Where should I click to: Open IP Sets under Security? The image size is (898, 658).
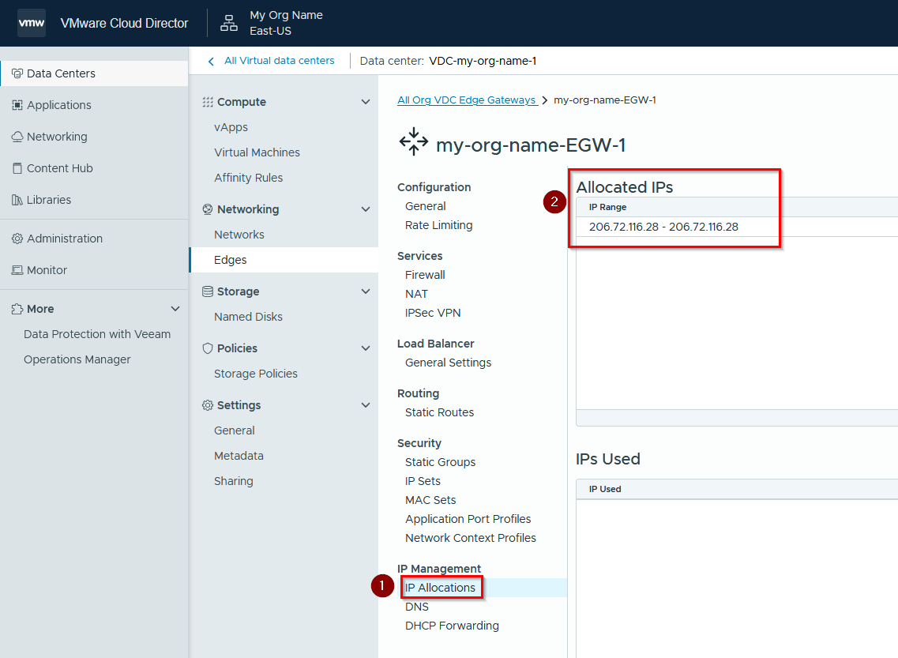pyautogui.click(x=423, y=481)
